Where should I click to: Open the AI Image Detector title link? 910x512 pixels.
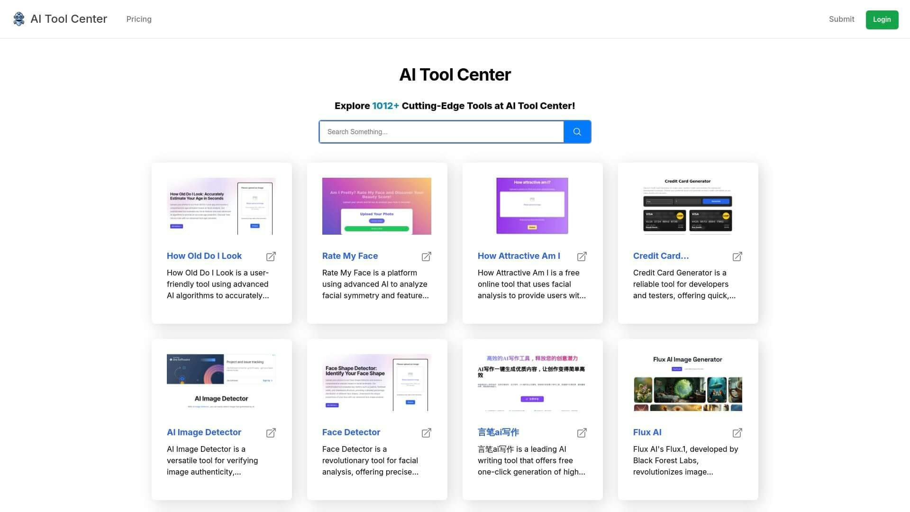click(204, 432)
